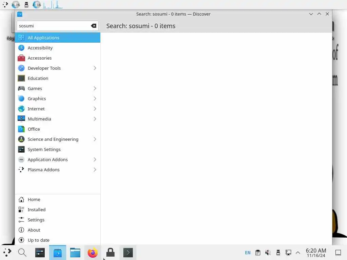Viewport: 347px width, 260px height.
Task: Click the System Settings sliders icon
Action: pyautogui.click(x=21, y=149)
